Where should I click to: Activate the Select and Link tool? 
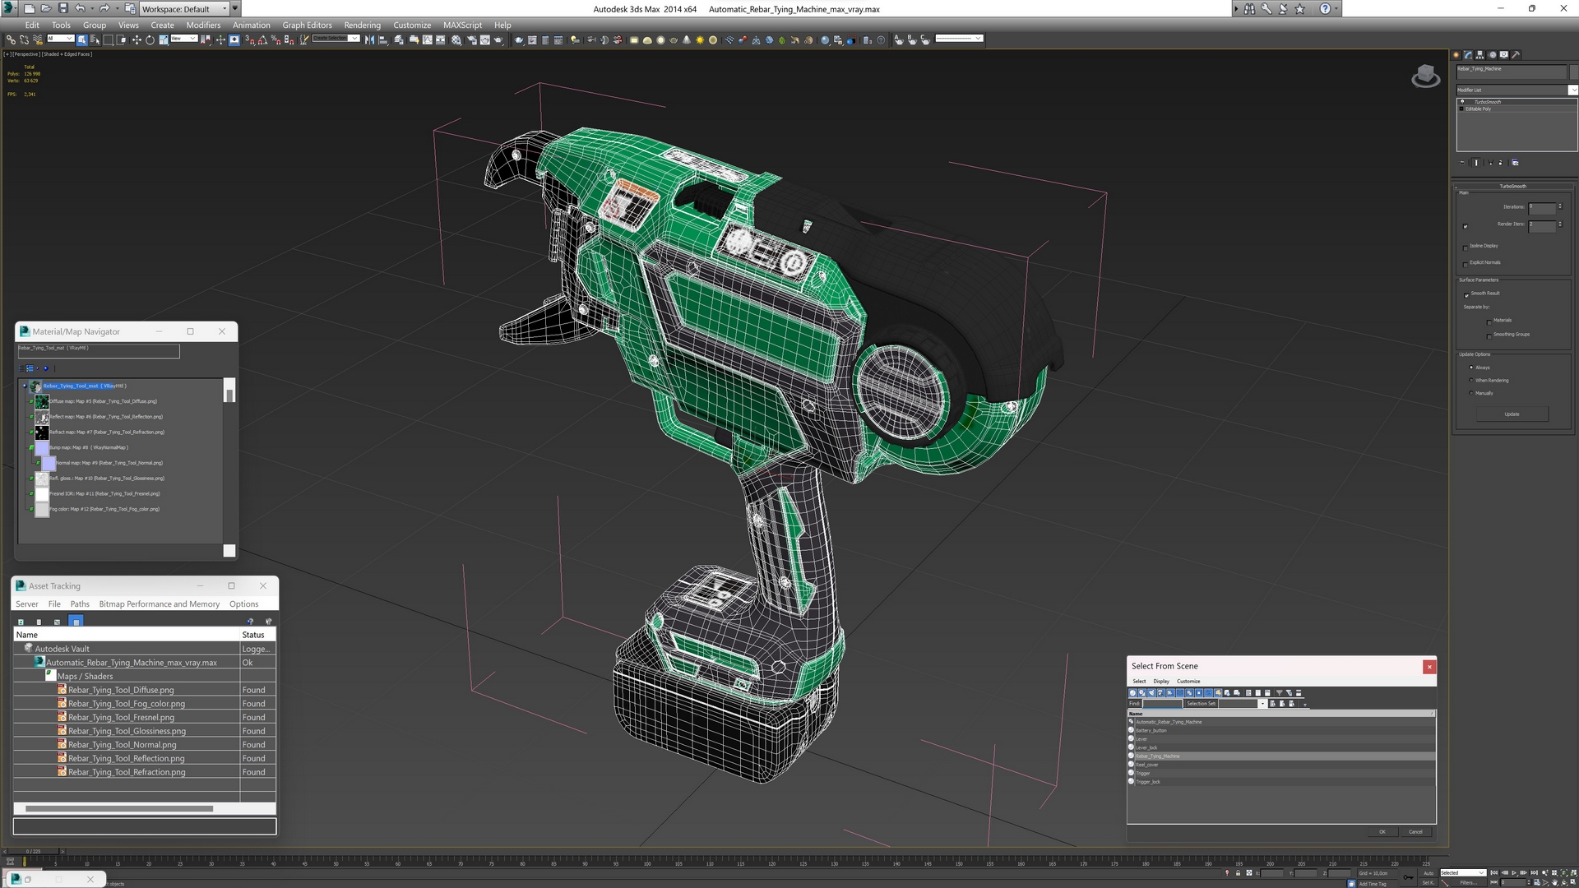11,39
